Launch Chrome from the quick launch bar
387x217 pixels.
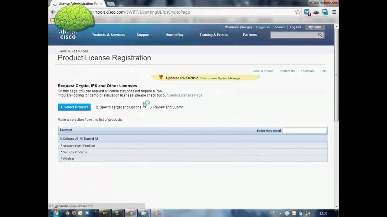[67, 213]
